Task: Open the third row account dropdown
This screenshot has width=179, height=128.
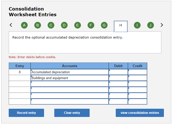Action: coord(70,84)
